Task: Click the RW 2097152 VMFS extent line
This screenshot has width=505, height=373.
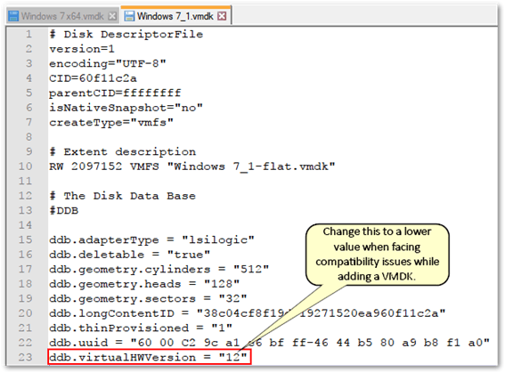Action: (x=192, y=166)
